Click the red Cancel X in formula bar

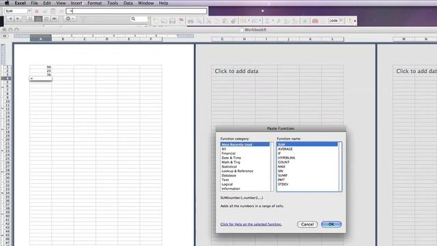coord(36,11)
